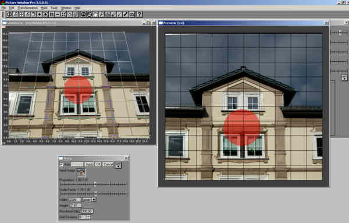This screenshot has width=349, height=223.
Task: Click the OK button
Action: click(x=98, y=164)
